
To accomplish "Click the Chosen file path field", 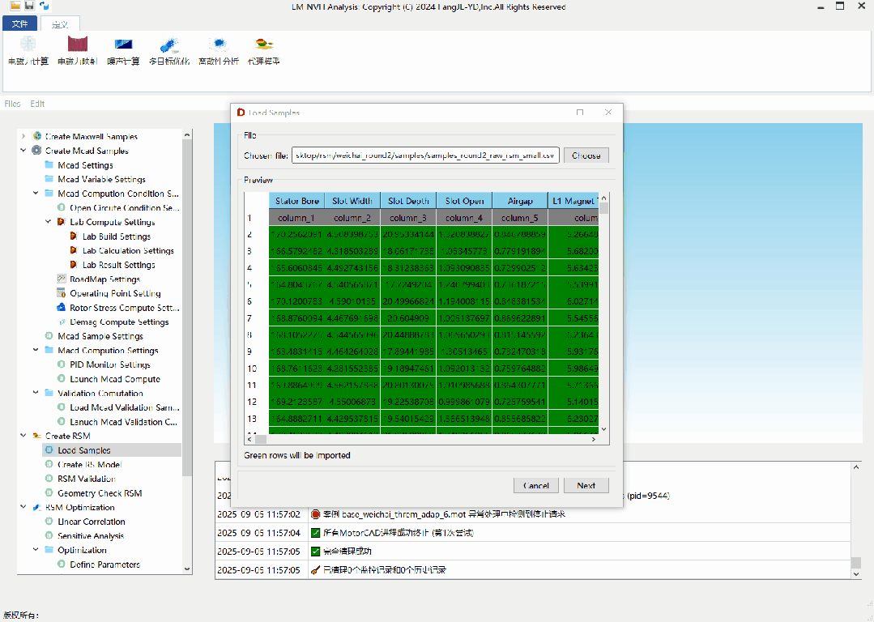I will point(425,155).
